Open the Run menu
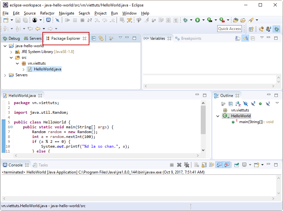 (114, 13)
